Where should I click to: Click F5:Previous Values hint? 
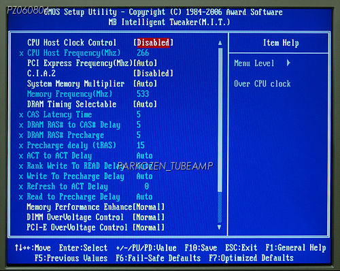(71, 258)
